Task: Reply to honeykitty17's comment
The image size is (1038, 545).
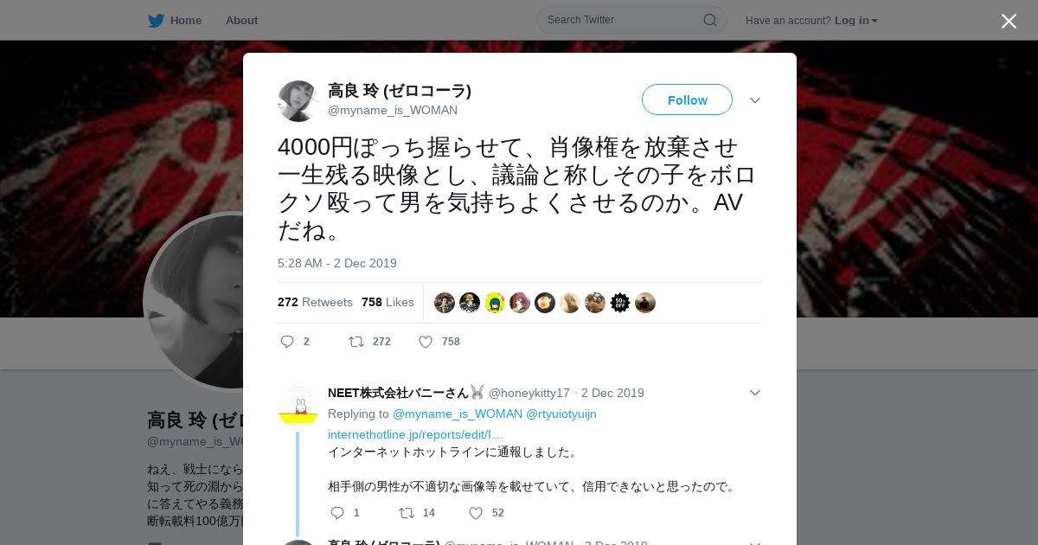Action: 337,513
